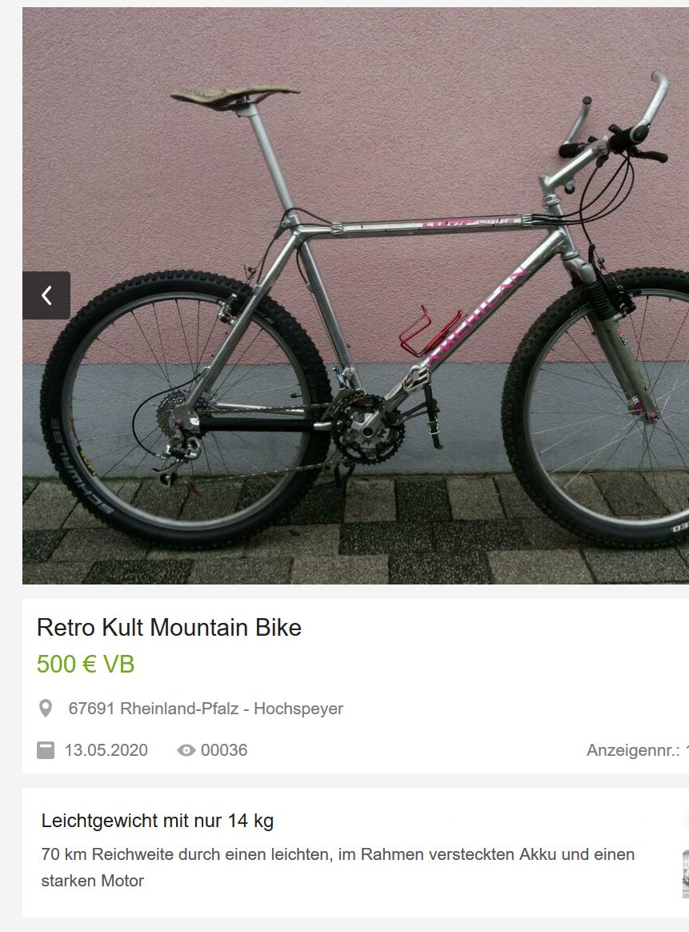Click the location pin icon

click(46, 709)
